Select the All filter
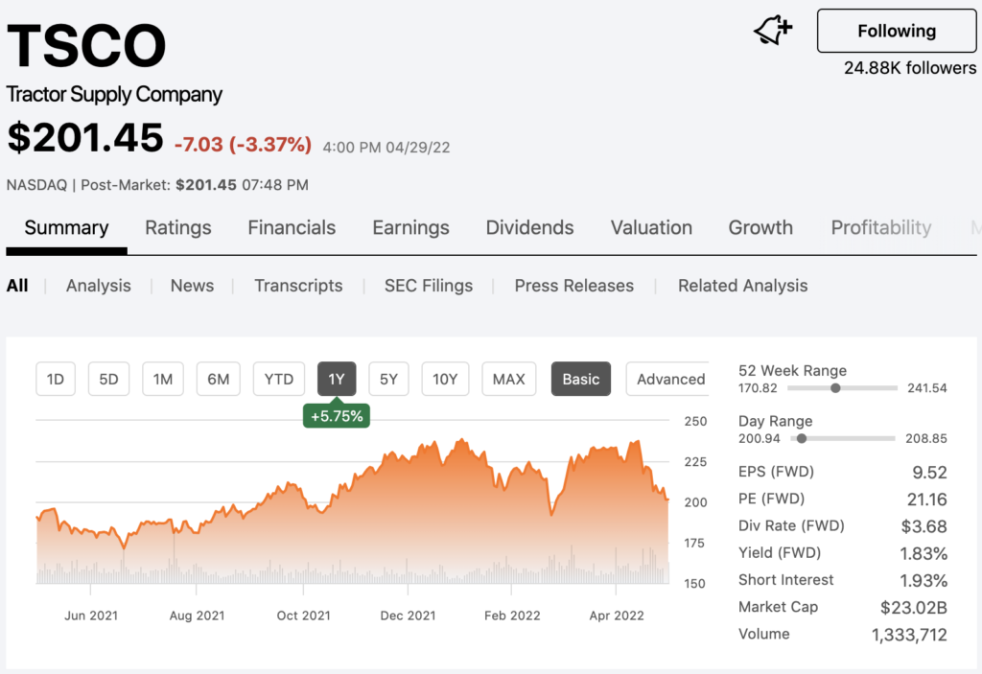 [x=17, y=286]
